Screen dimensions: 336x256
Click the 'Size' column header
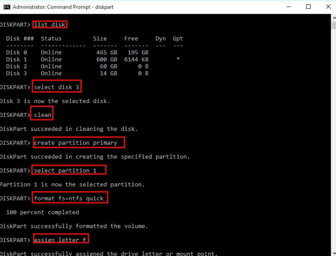coord(100,39)
